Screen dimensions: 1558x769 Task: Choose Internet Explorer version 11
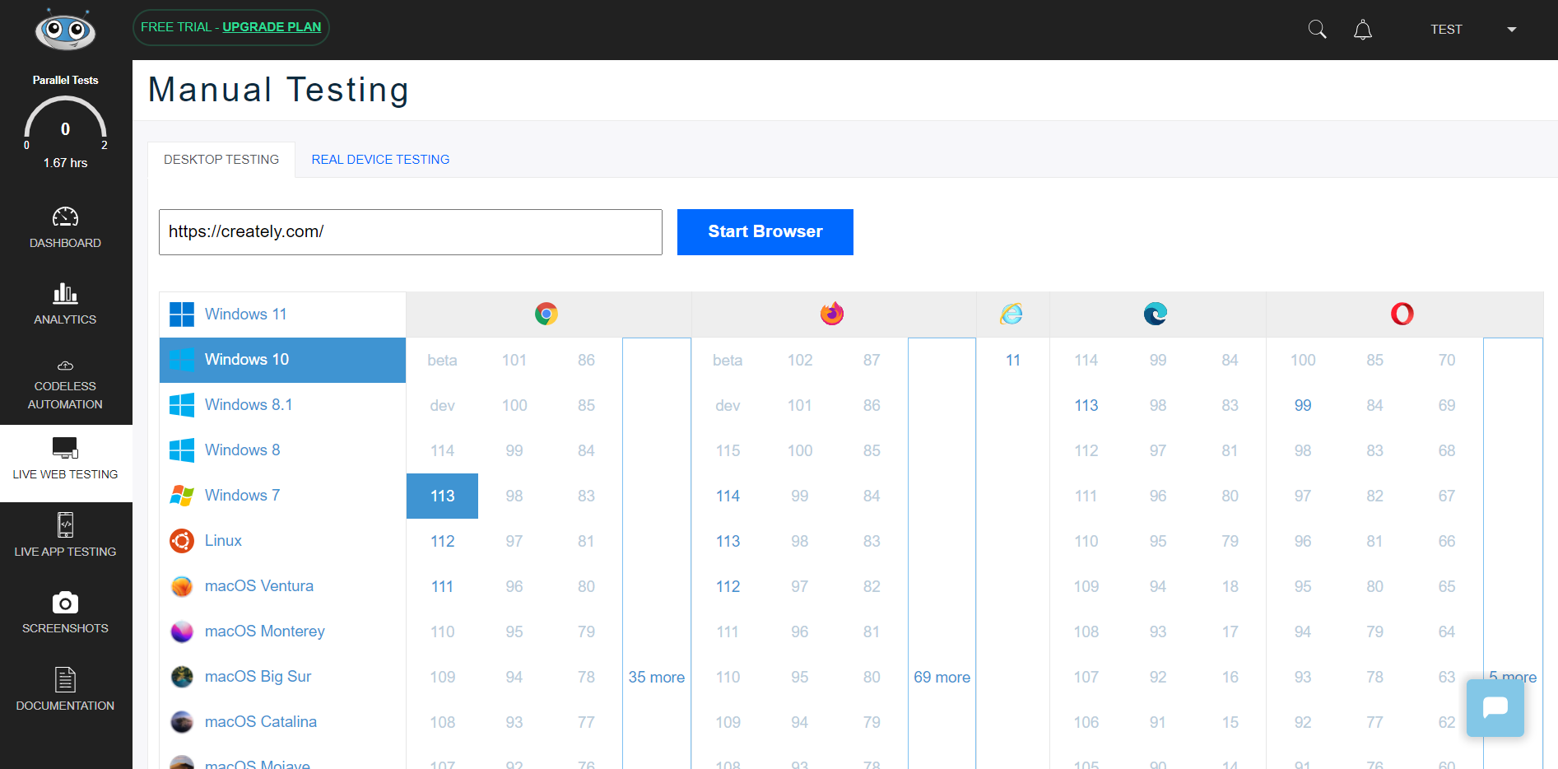(x=1012, y=360)
